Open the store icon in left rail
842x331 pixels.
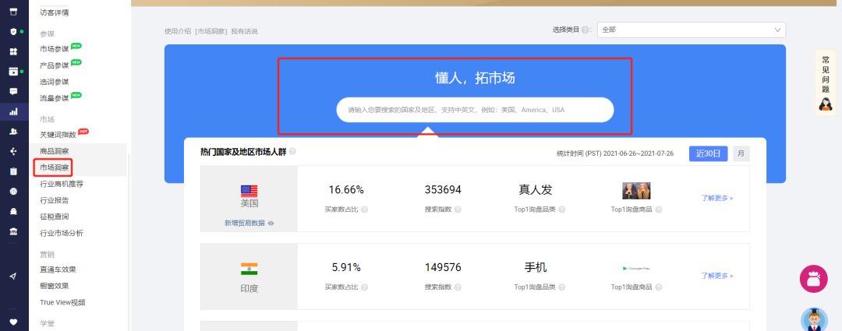pos(14,12)
